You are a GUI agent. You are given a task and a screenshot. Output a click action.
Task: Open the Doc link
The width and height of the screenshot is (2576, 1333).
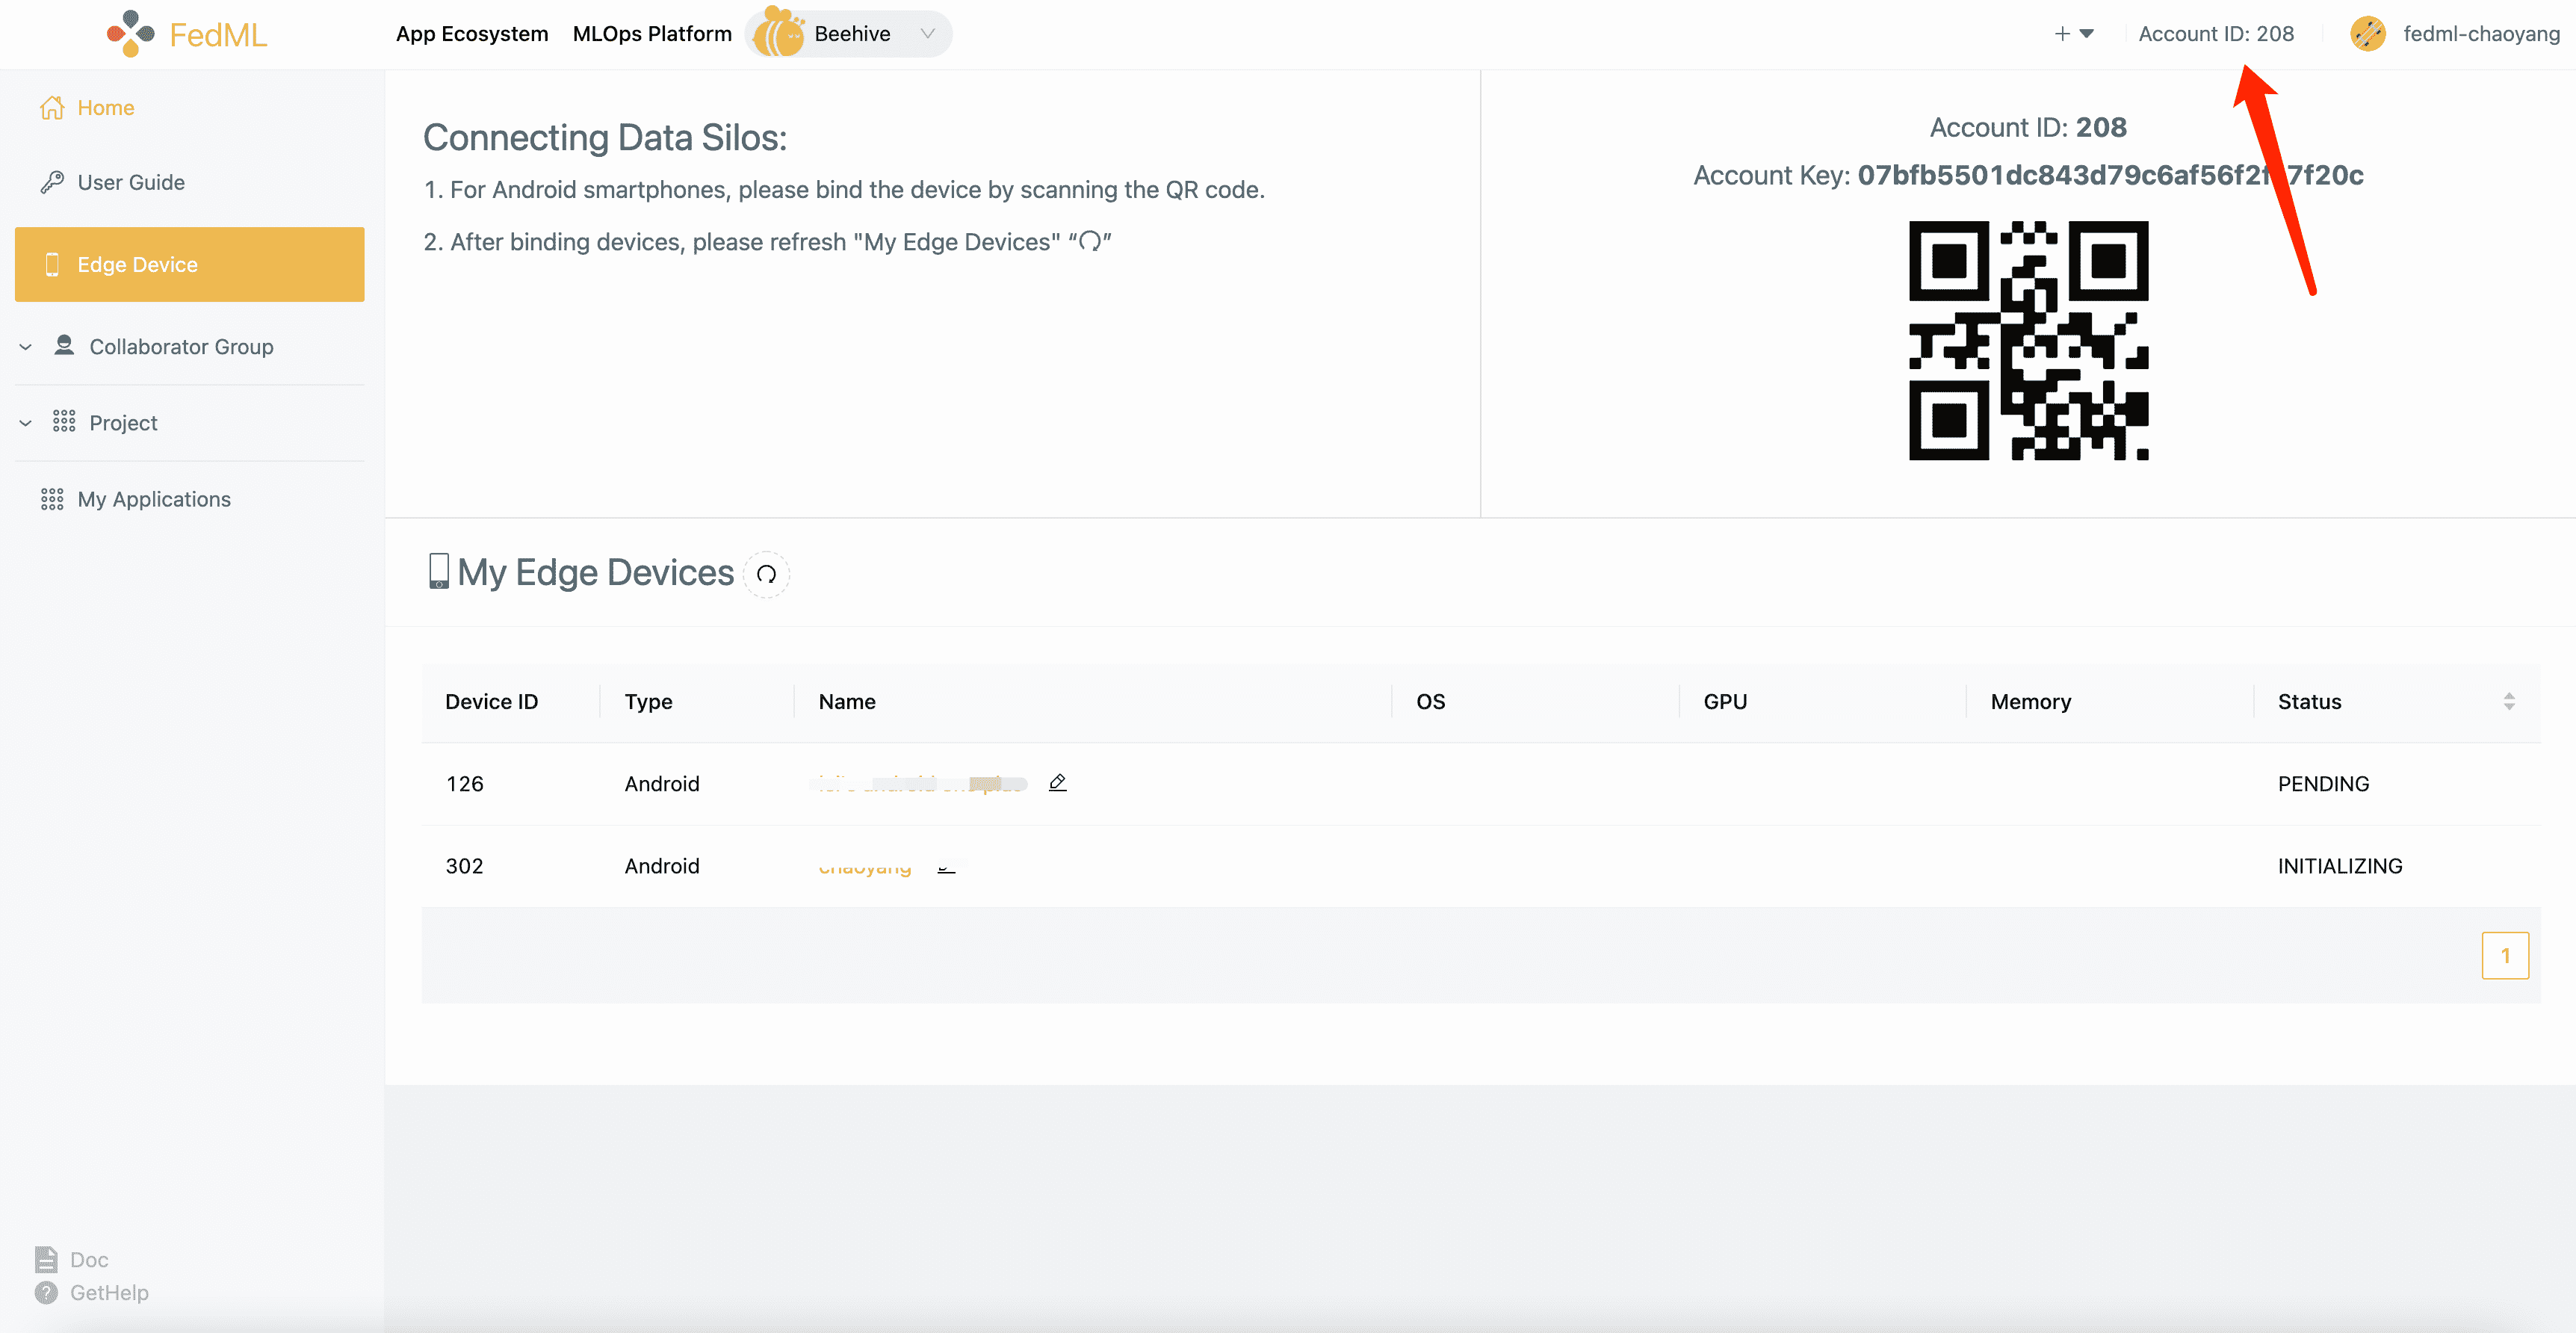[89, 1260]
